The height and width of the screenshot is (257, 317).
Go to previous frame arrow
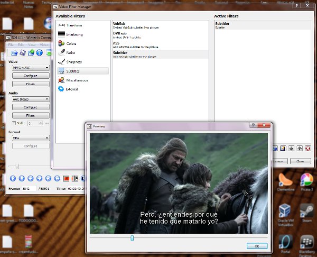click(x=31, y=178)
